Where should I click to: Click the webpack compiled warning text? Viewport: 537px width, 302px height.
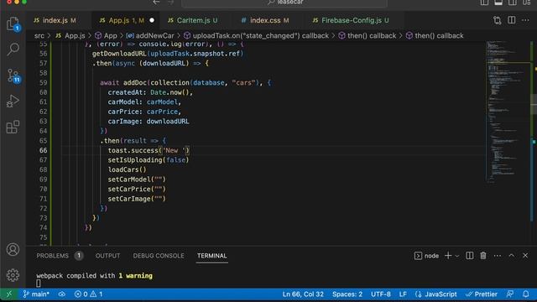pos(94,276)
